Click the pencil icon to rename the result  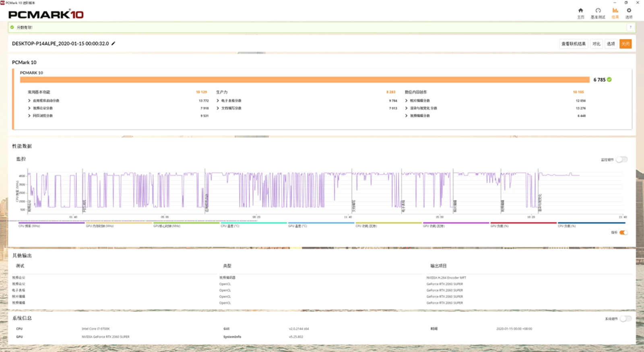(114, 43)
